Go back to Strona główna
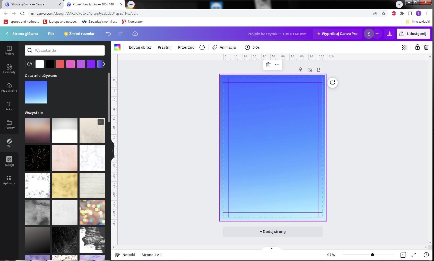Viewport: 434px width, 261px height. (x=22, y=34)
